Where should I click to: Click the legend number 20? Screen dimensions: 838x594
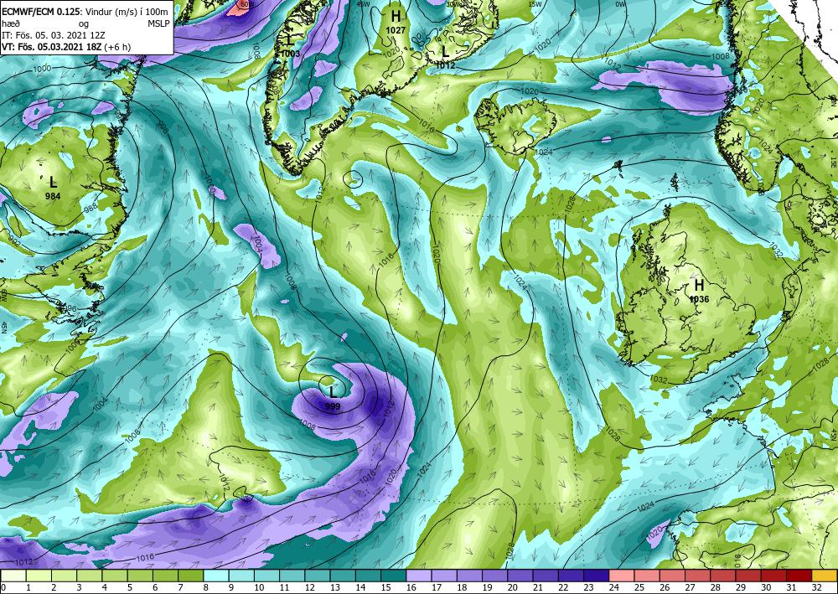512,588
